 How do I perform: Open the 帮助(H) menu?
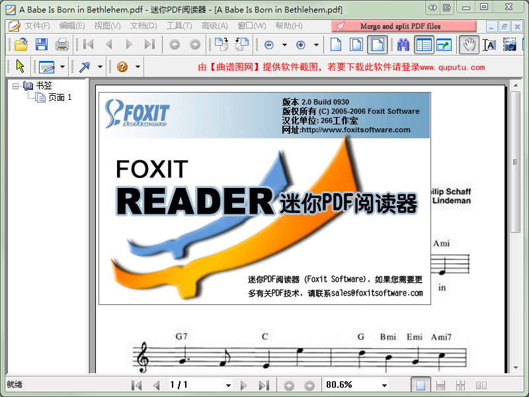[289, 26]
